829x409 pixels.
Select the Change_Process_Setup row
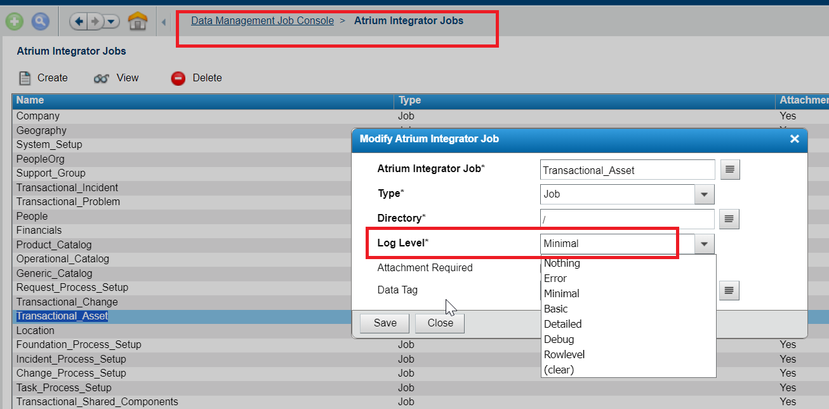tap(420, 373)
